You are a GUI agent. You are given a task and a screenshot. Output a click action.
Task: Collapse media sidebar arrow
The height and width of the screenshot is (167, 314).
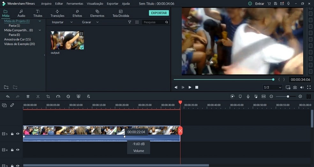pyautogui.click(x=44, y=55)
